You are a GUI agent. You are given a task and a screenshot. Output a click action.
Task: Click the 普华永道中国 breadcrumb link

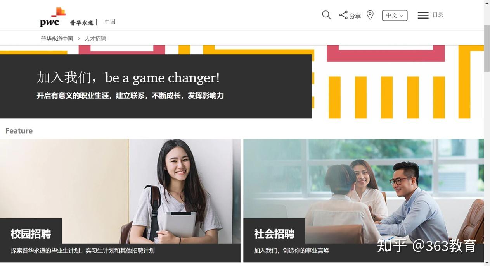click(x=57, y=39)
